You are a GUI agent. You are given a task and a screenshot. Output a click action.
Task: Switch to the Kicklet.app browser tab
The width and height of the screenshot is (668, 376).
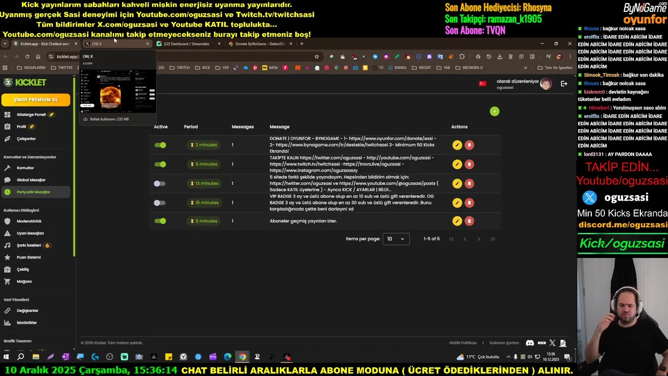pyautogui.click(x=44, y=44)
